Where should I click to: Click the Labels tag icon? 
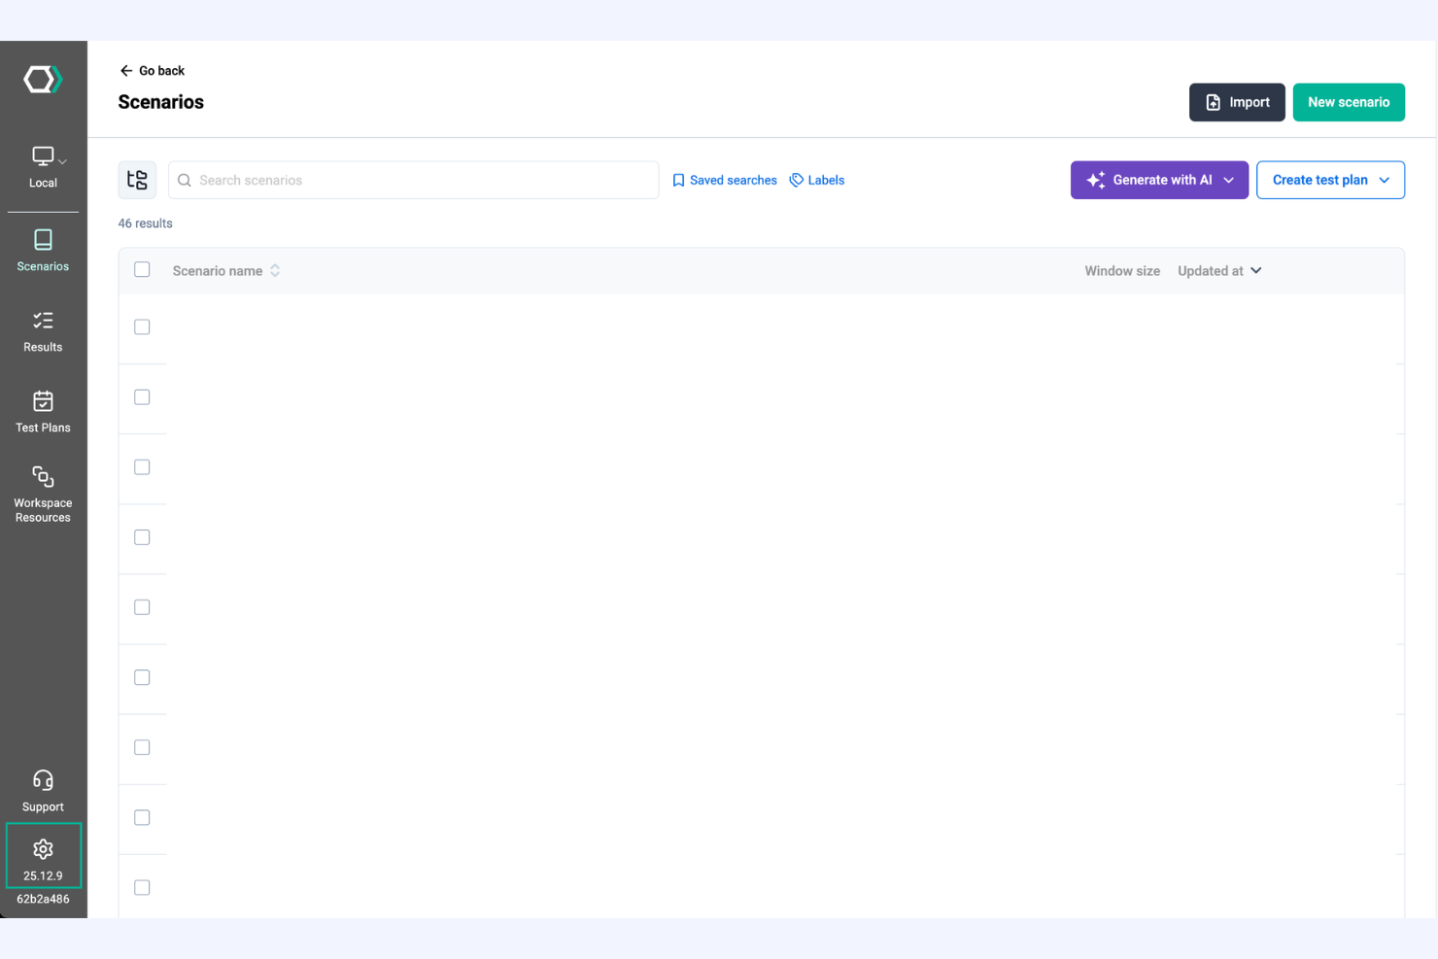click(797, 180)
